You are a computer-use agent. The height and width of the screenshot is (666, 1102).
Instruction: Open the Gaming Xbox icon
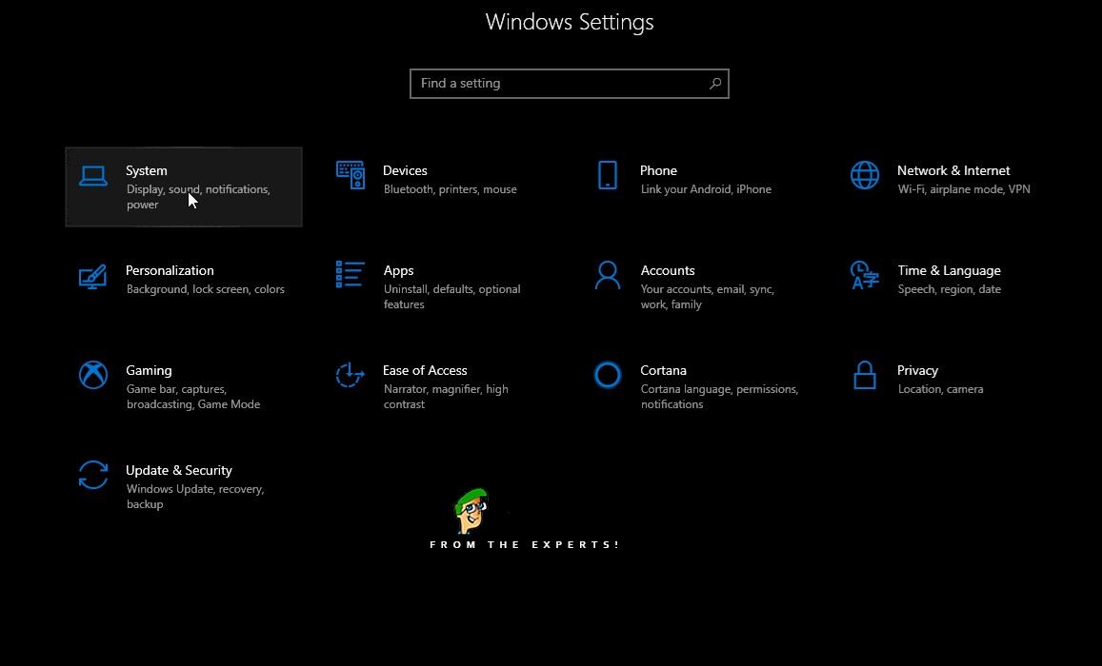pyautogui.click(x=92, y=375)
